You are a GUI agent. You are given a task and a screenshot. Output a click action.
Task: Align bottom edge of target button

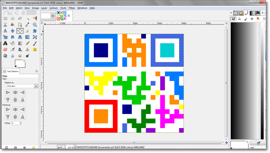click(22, 100)
